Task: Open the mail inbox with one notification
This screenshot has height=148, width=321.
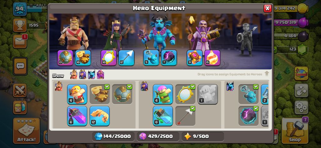Action: click(x=20, y=41)
